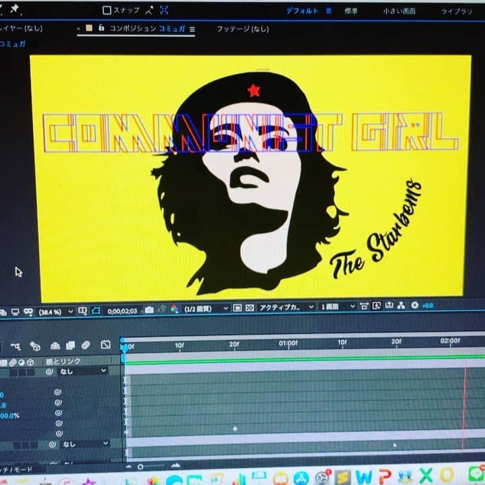Select the コミュガ breadcrumb in the viewer
This screenshot has width=485, height=485.
coord(12,44)
